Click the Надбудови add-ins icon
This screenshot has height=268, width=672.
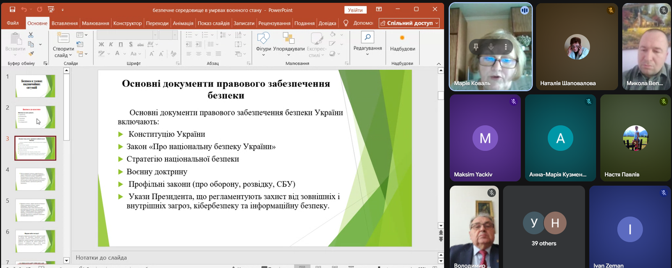(x=402, y=38)
